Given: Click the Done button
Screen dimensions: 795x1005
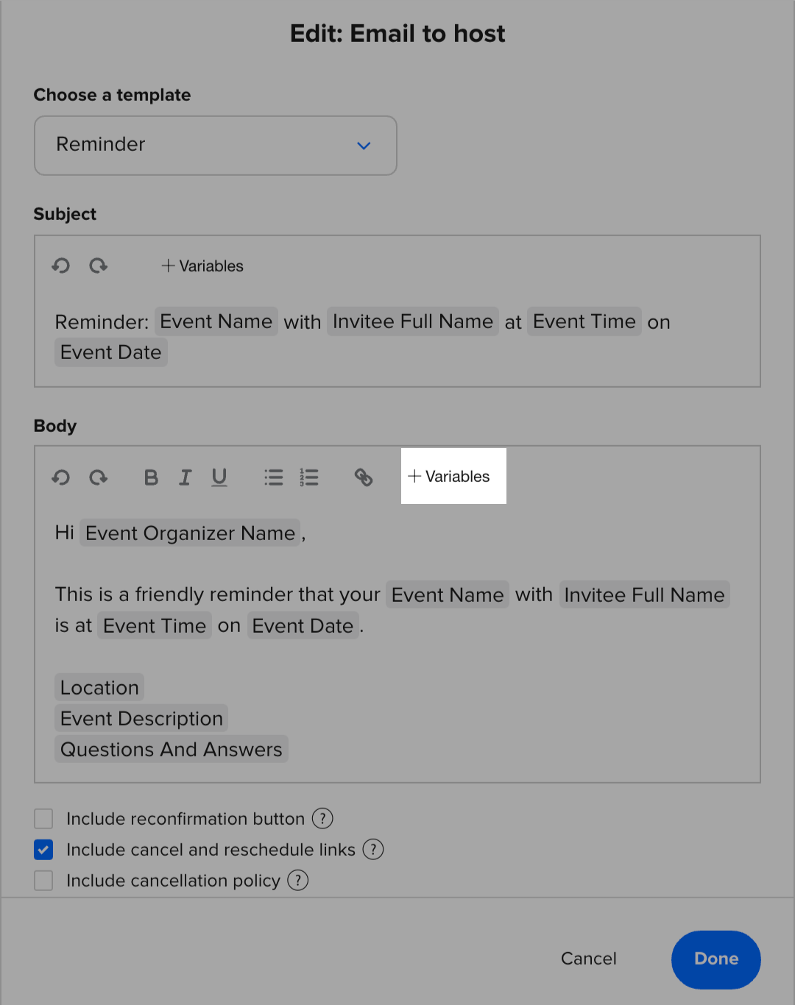Looking at the screenshot, I should click(x=715, y=959).
